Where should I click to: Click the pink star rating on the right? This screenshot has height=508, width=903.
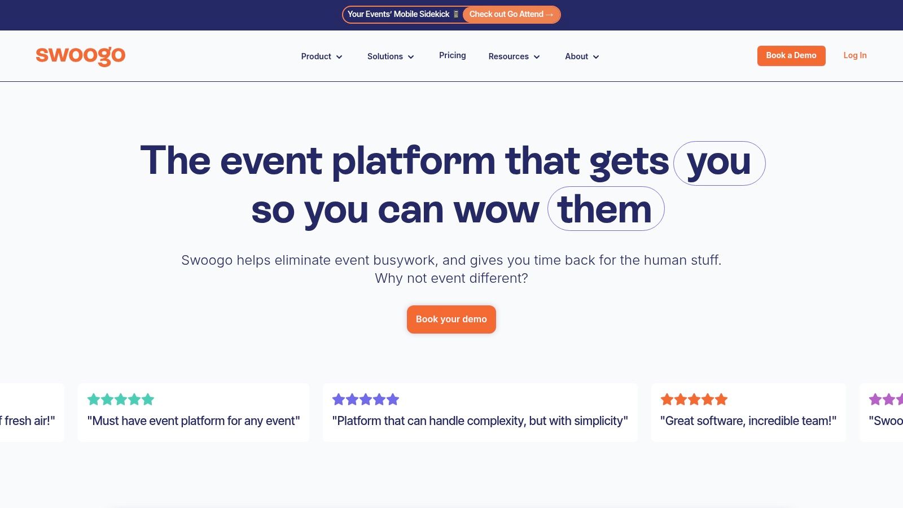pos(886,399)
